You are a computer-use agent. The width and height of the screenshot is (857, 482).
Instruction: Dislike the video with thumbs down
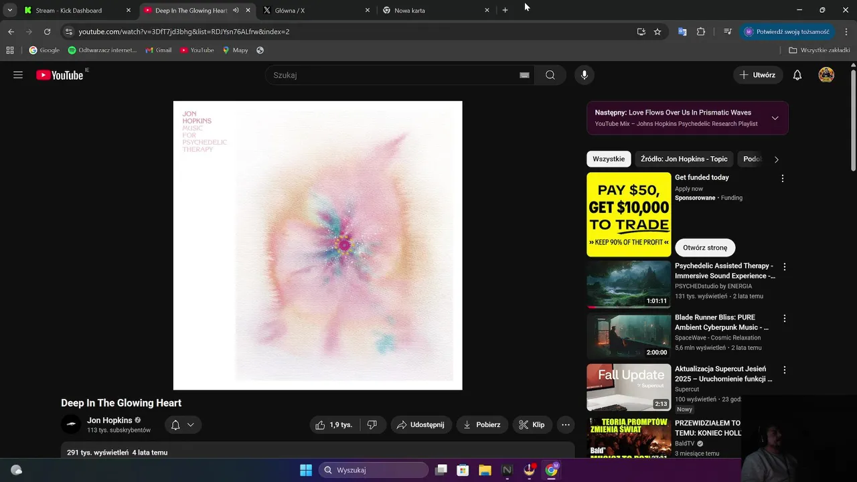(x=372, y=424)
